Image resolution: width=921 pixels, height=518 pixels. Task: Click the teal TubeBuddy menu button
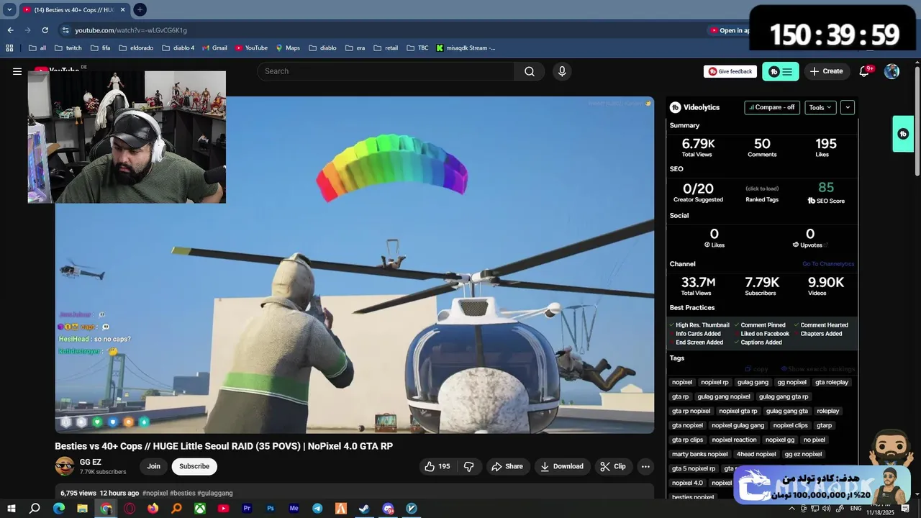tap(780, 71)
